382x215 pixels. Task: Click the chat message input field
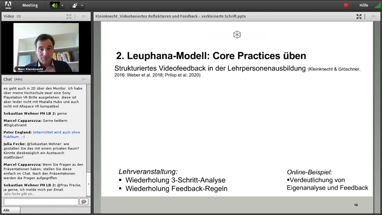tap(41, 202)
